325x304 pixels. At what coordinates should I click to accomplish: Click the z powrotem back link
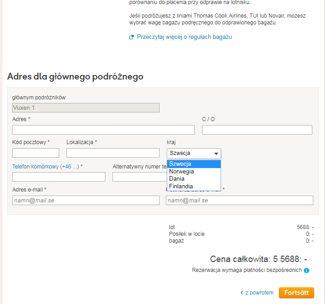click(x=259, y=293)
